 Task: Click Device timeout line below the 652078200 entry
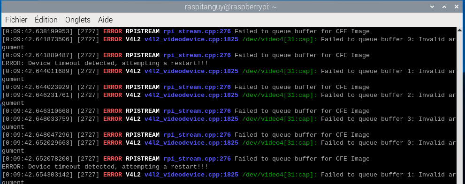pos(105,167)
